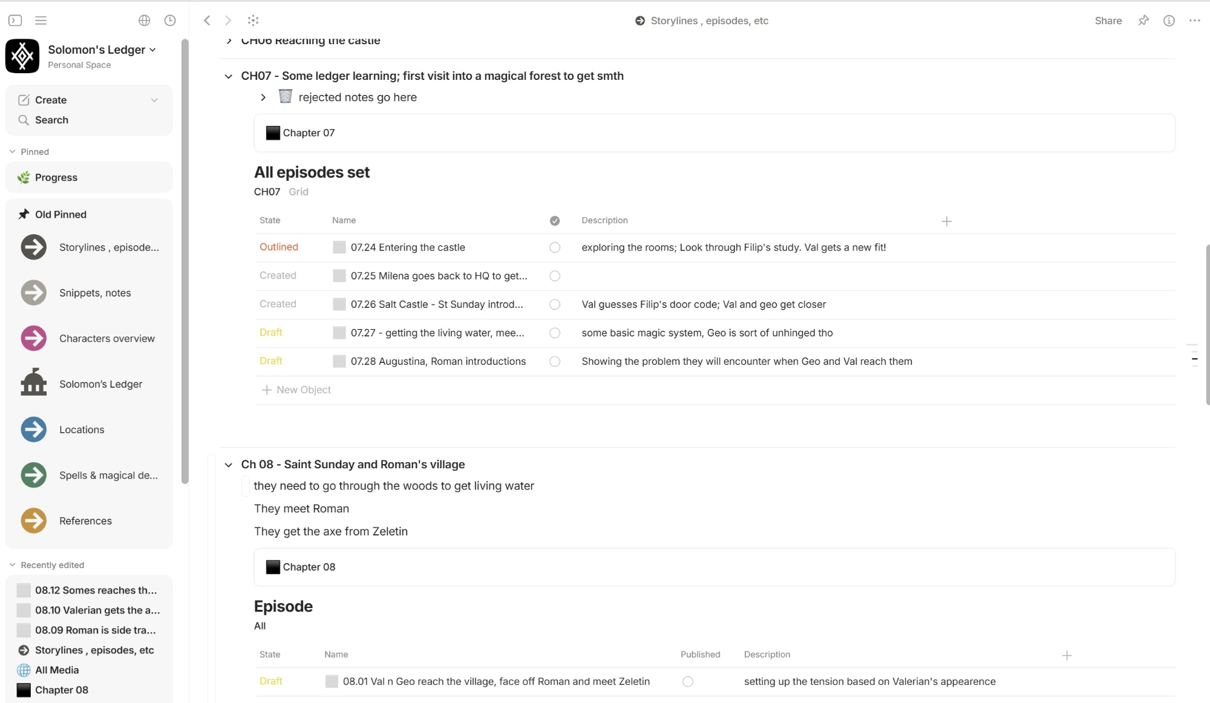Open history clock icon in sidebar
The image size is (1210, 703).
click(170, 21)
